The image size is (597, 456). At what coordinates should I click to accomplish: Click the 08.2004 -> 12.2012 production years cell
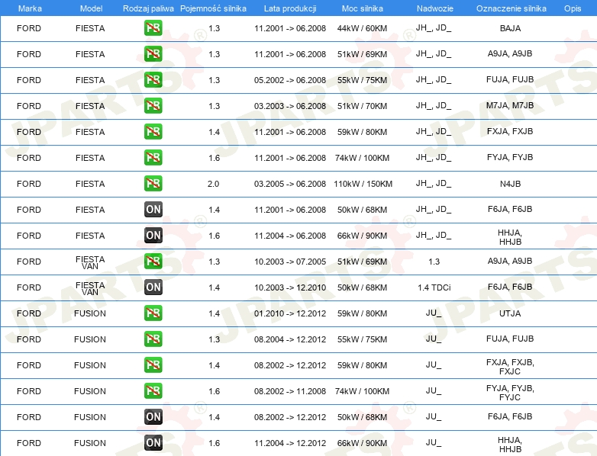pos(290,339)
